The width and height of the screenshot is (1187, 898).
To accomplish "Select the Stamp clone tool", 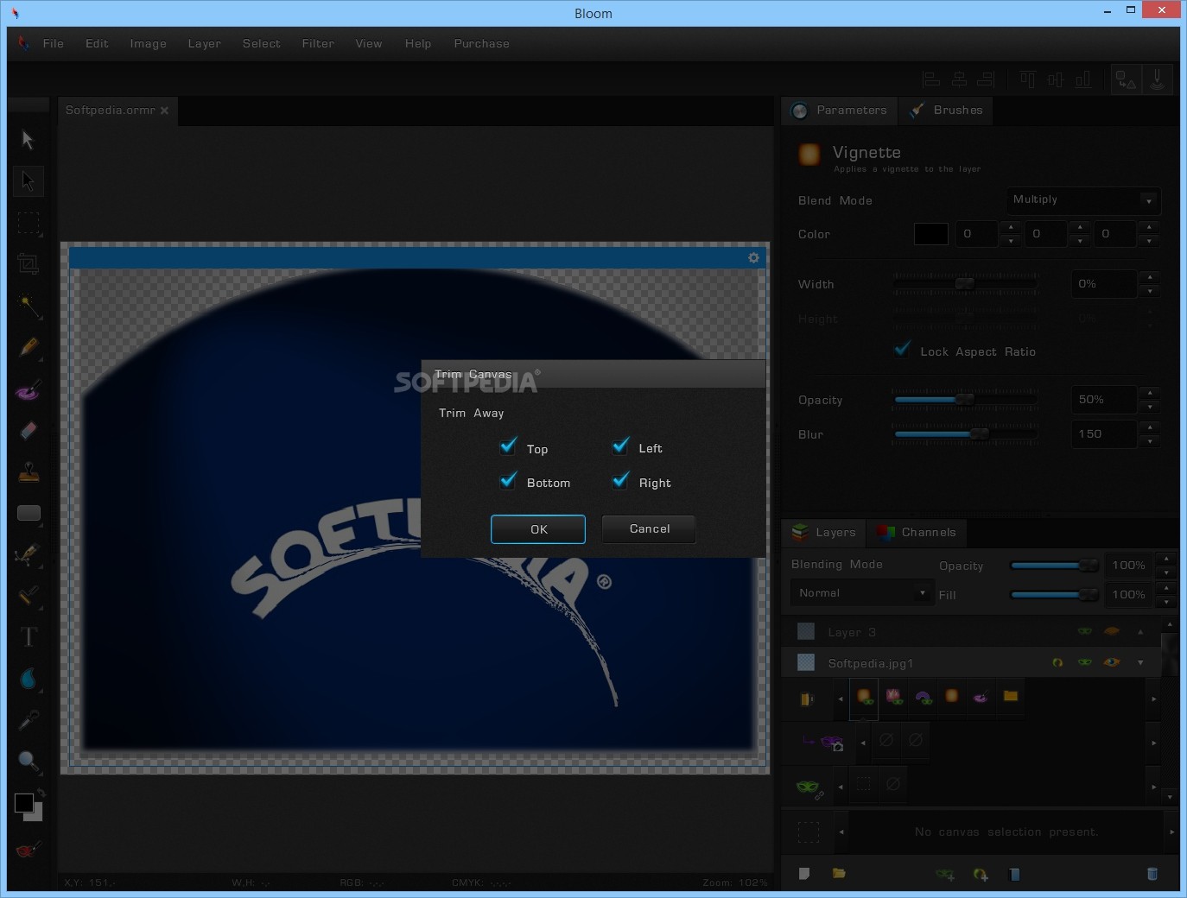I will (29, 471).
